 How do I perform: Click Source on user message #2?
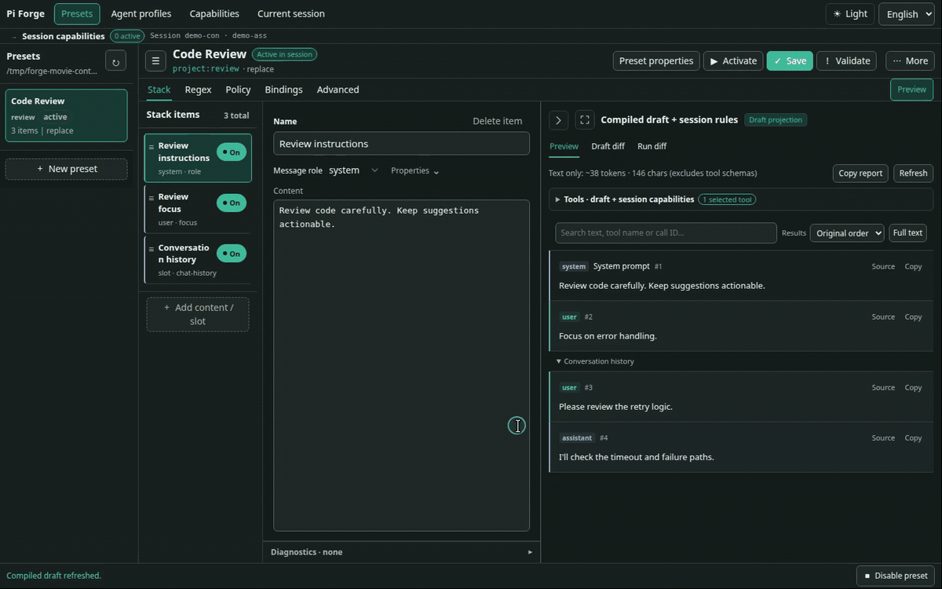[x=883, y=317]
